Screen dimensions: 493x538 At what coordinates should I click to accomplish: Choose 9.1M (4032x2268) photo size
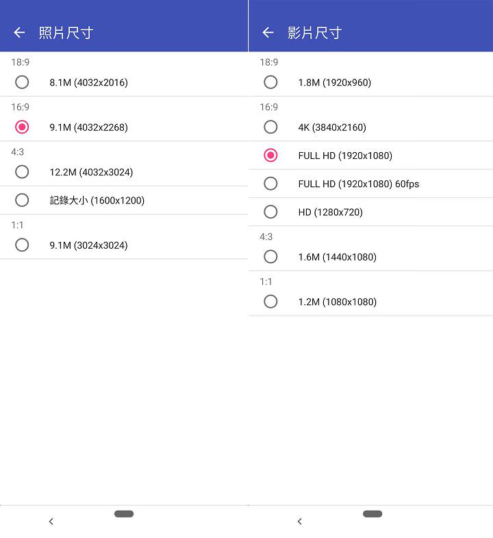22,127
